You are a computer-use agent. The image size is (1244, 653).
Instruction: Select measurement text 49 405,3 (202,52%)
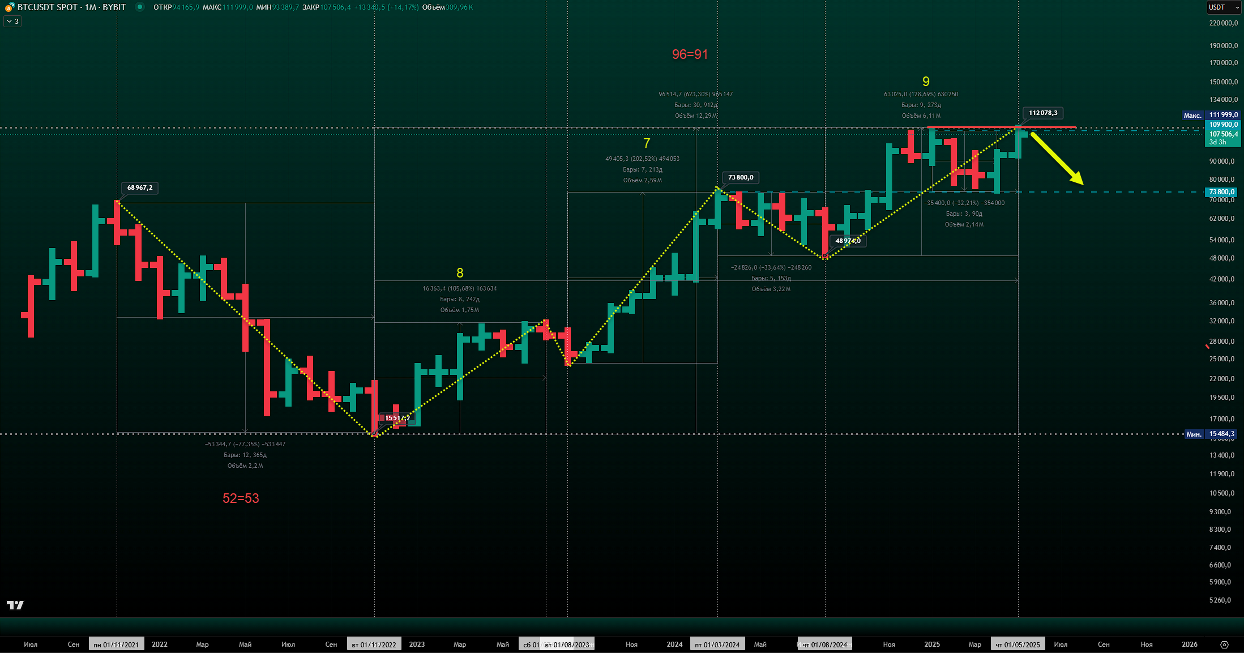pyautogui.click(x=643, y=159)
